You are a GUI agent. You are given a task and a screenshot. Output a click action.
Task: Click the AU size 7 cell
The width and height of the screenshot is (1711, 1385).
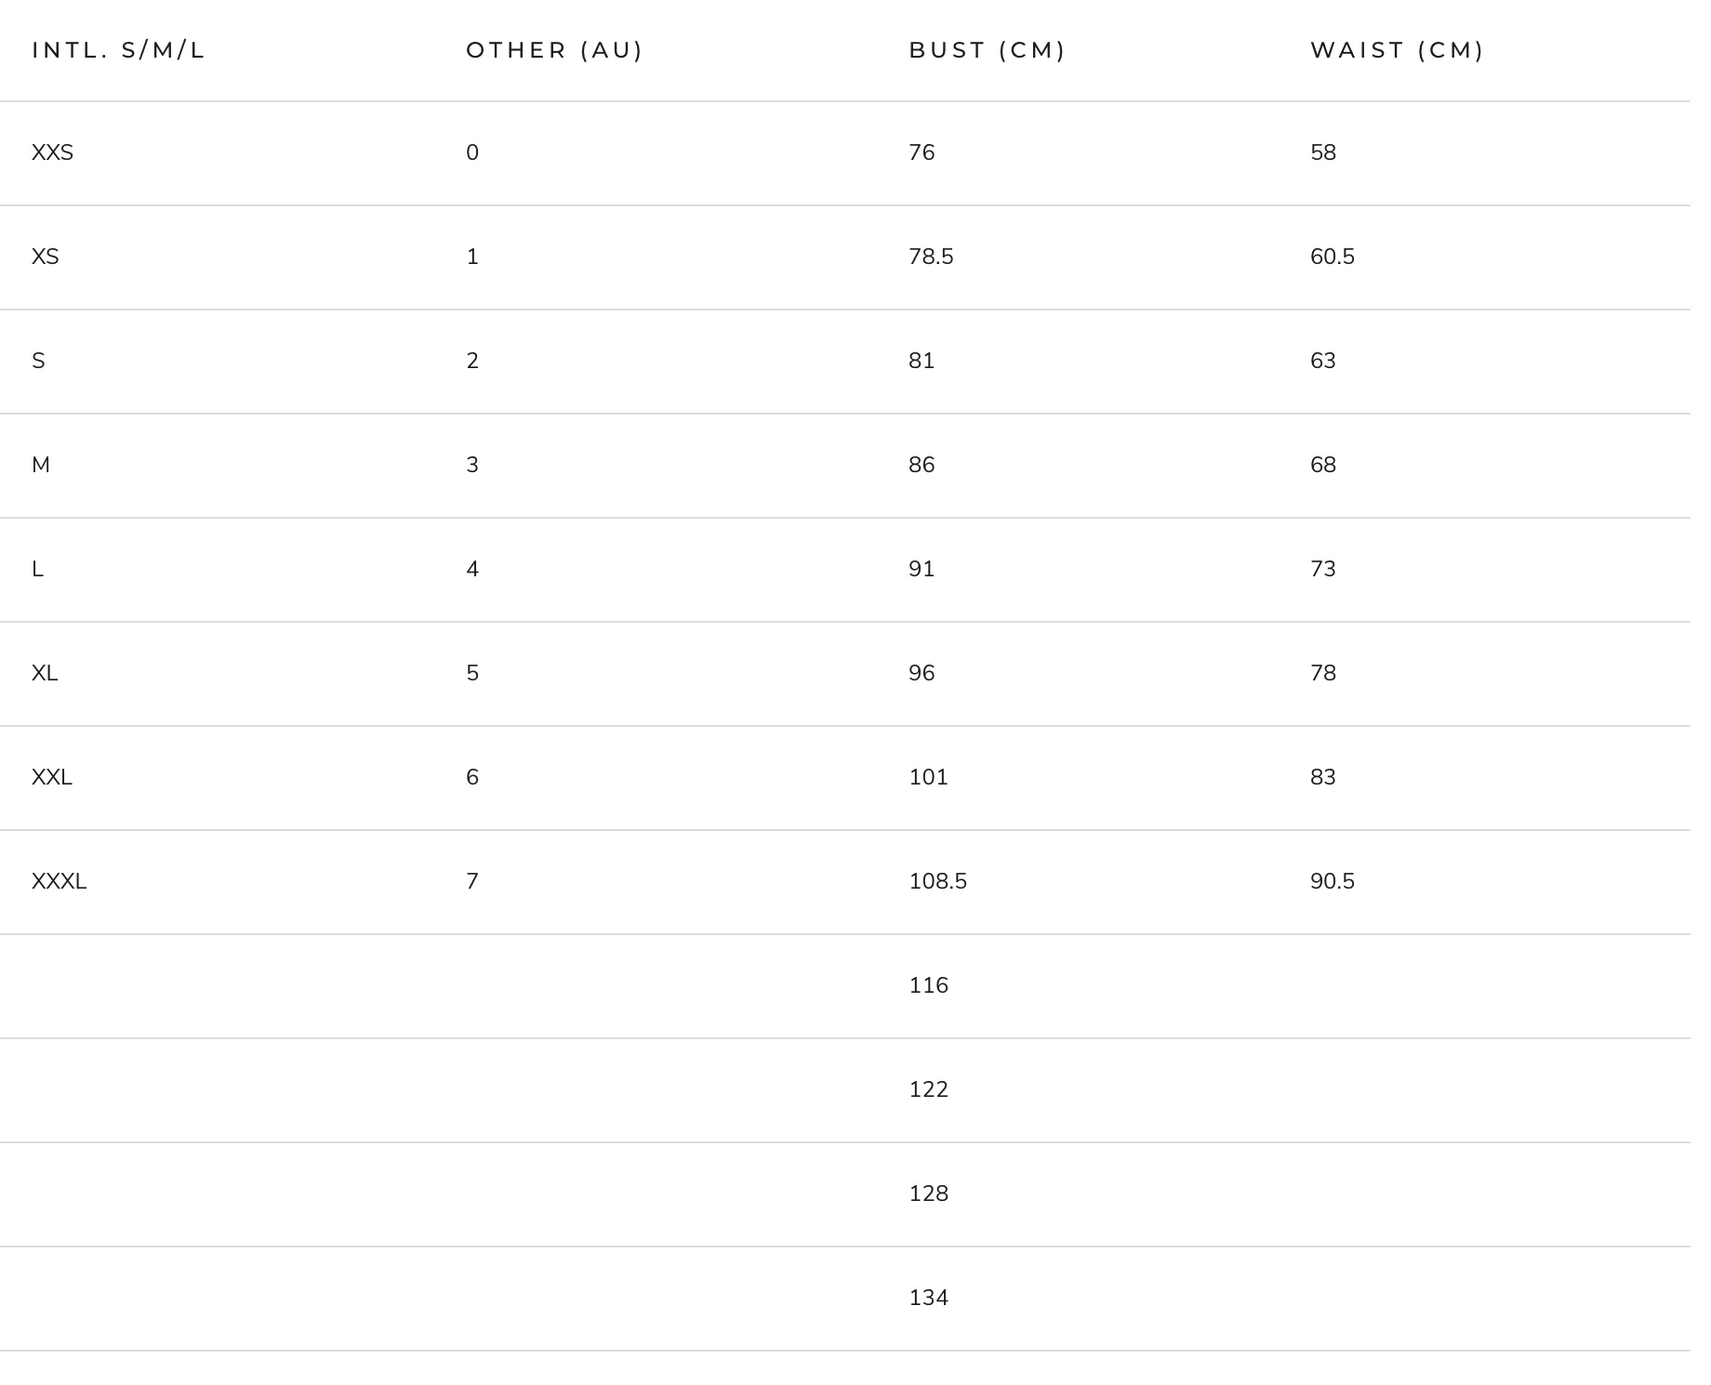tap(472, 881)
